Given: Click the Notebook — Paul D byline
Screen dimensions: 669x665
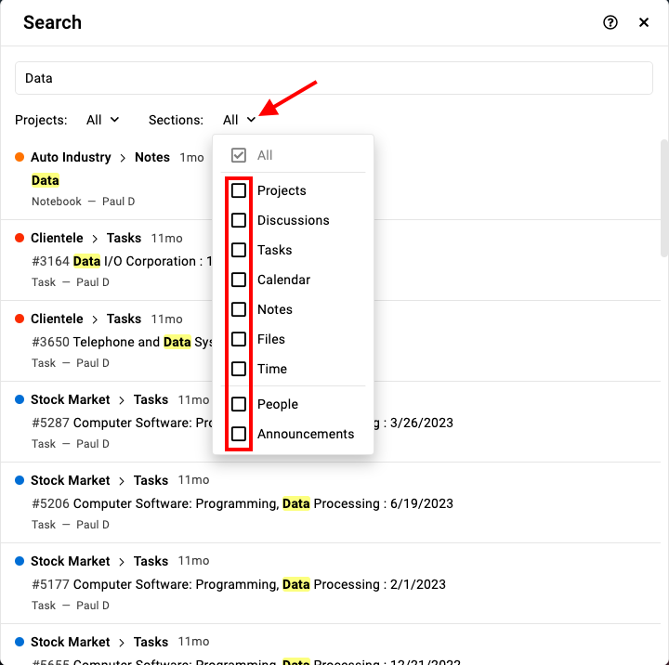Looking at the screenshot, I should coord(84,202).
